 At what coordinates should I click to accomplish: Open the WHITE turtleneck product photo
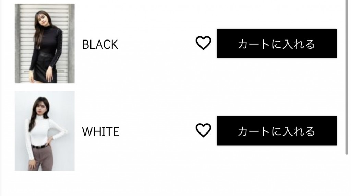click(45, 131)
